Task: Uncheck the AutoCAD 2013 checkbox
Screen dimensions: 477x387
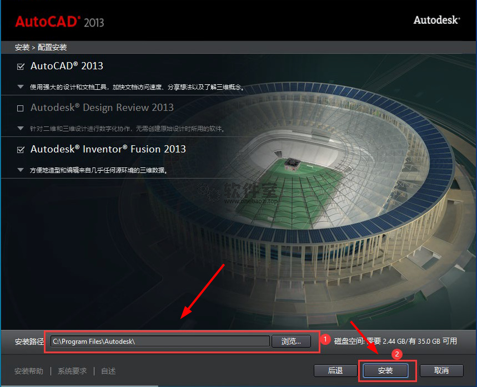Action: point(21,67)
